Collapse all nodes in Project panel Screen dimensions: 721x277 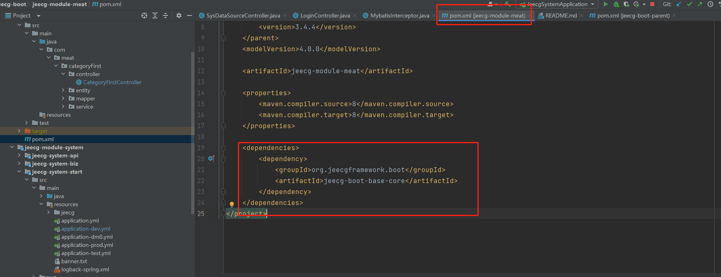[166, 15]
